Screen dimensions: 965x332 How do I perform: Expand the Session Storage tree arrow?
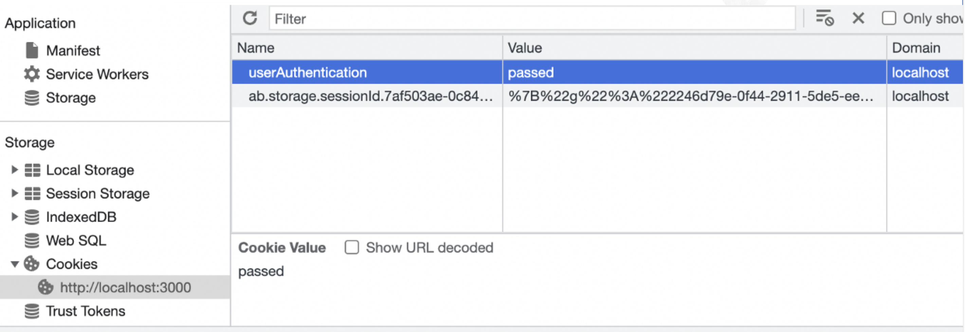15,193
